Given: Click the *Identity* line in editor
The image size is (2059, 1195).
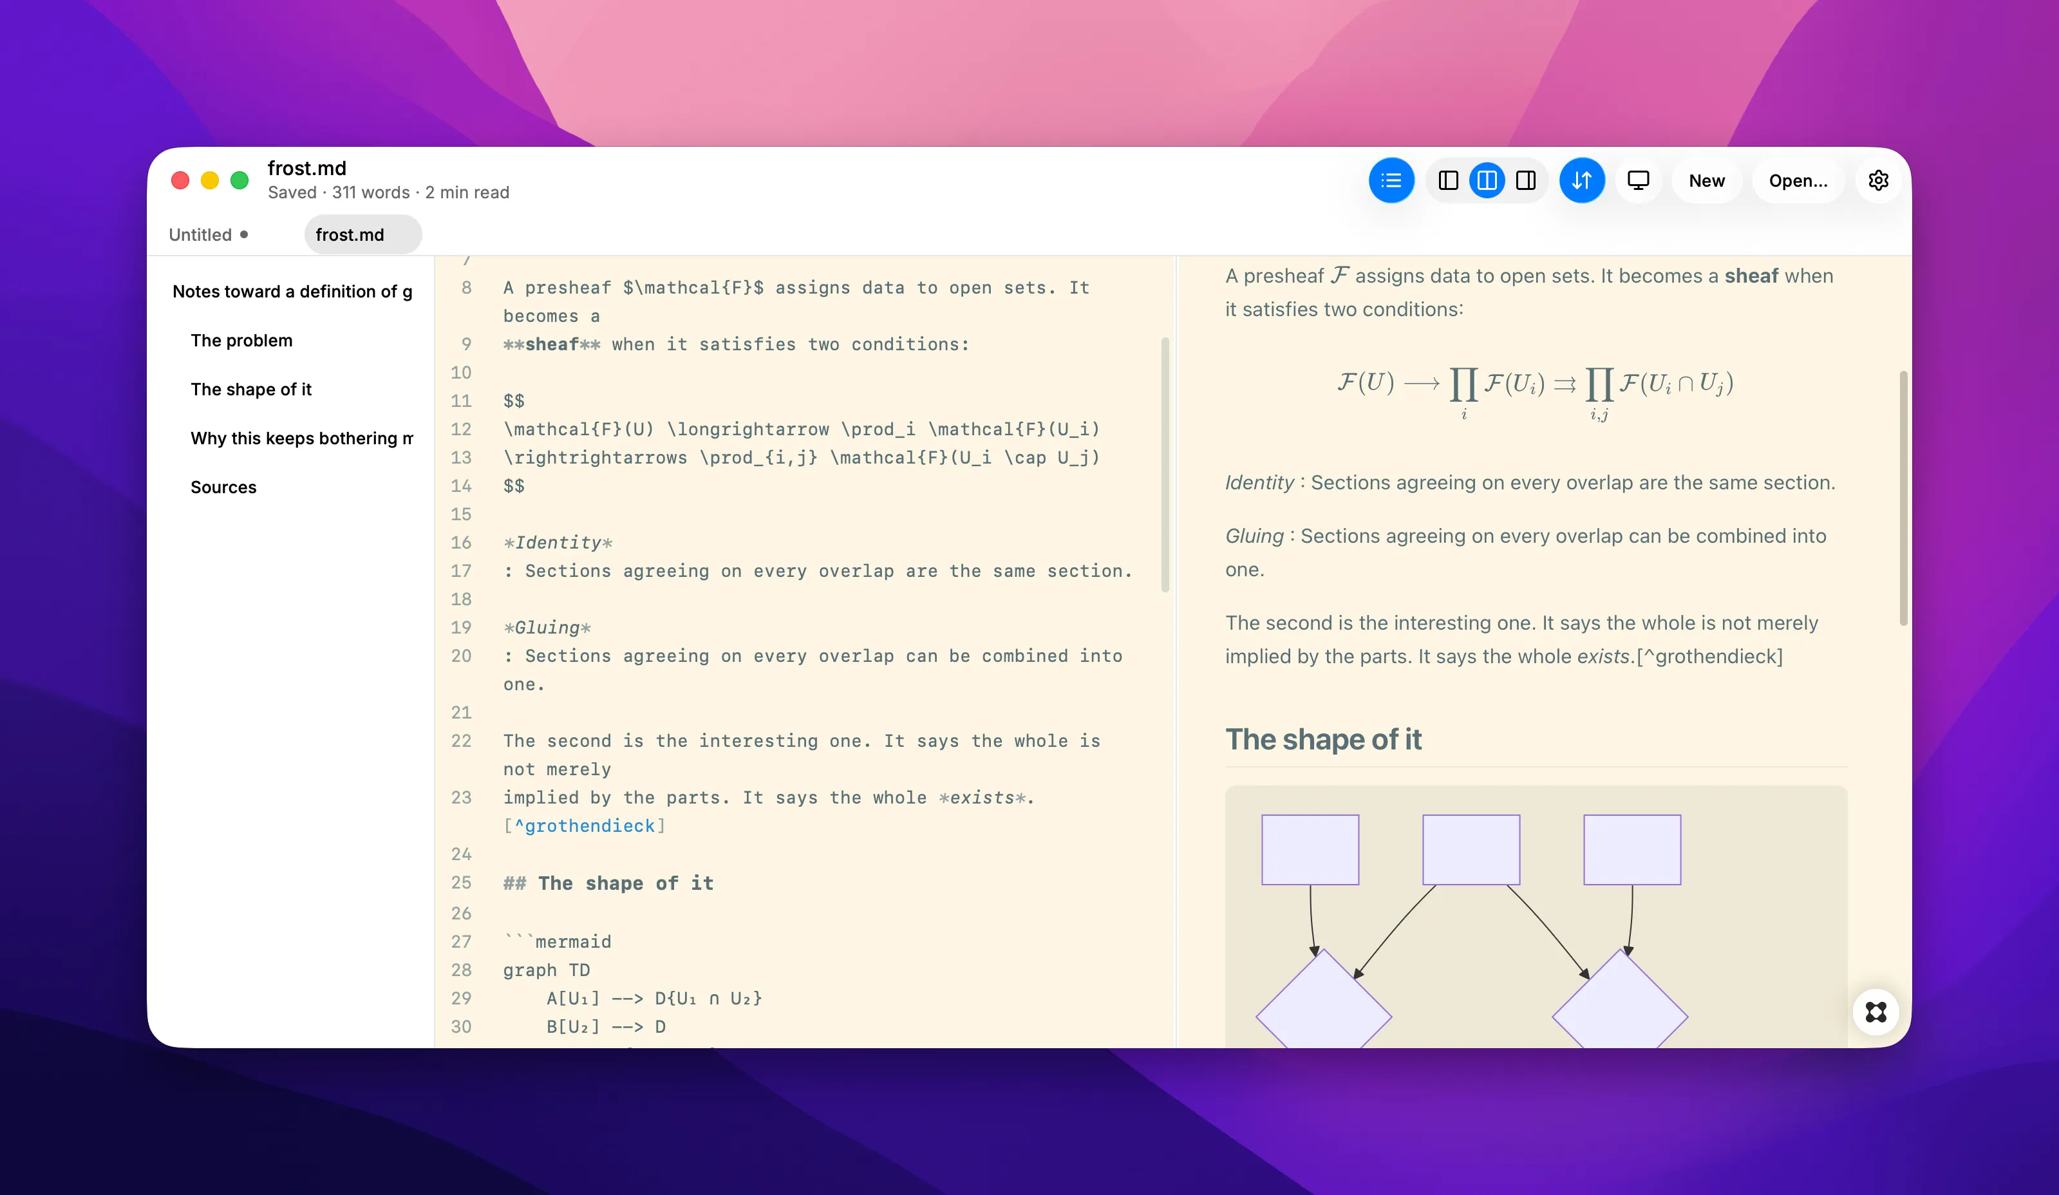Looking at the screenshot, I should point(558,543).
